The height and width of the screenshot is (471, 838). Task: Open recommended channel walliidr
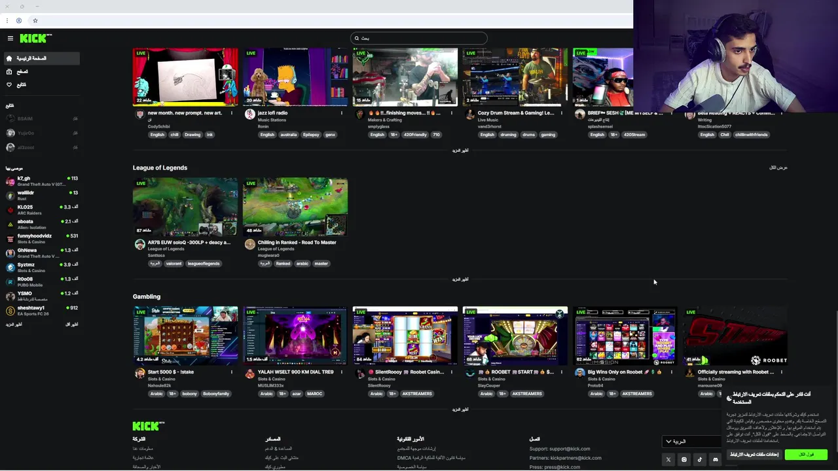pos(42,195)
